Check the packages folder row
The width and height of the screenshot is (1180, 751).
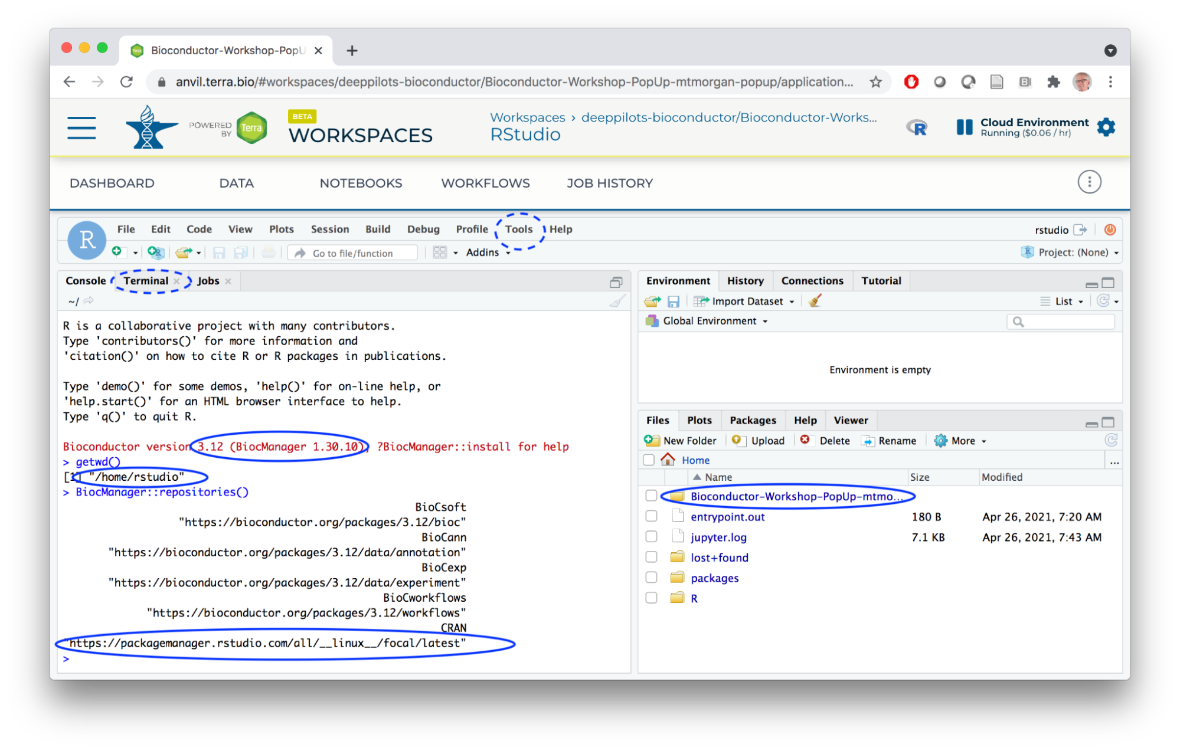[651, 578]
